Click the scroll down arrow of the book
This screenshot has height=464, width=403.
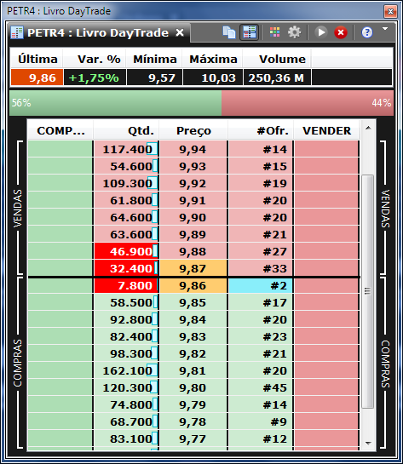coord(368,443)
